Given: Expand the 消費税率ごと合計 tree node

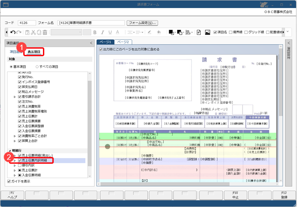Looking at the screenshot, I should pyautogui.click(x=15, y=136).
